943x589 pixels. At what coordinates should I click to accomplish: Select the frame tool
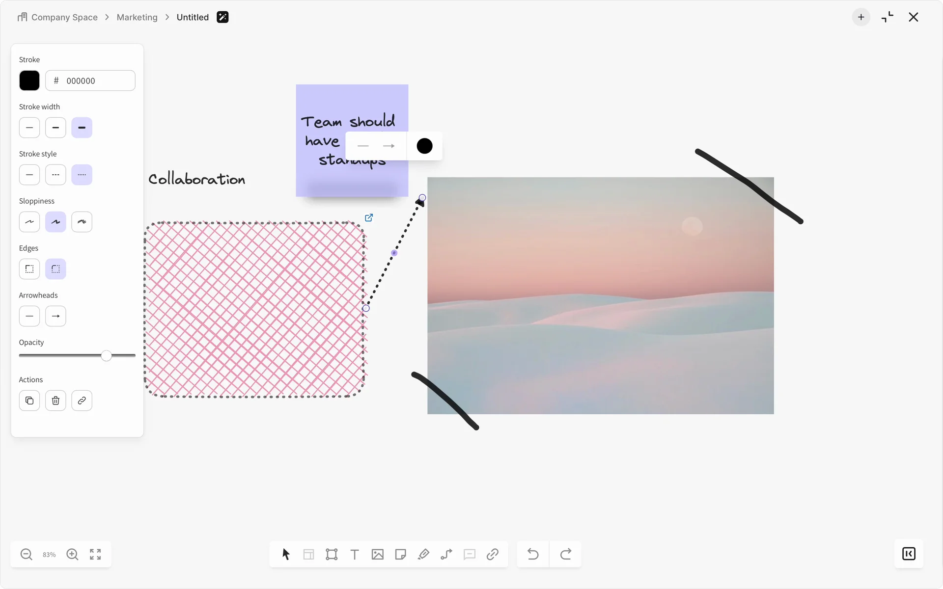point(332,554)
